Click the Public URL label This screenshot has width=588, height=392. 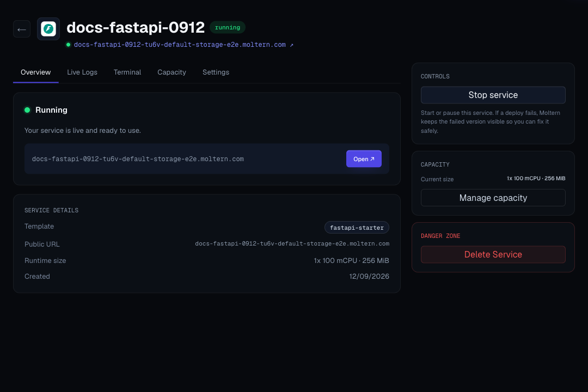(42, 244)
